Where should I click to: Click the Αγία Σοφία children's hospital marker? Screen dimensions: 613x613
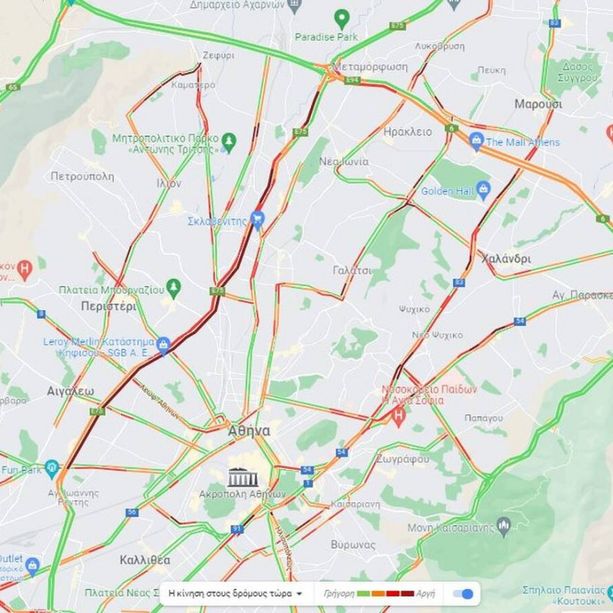point(398,416)
